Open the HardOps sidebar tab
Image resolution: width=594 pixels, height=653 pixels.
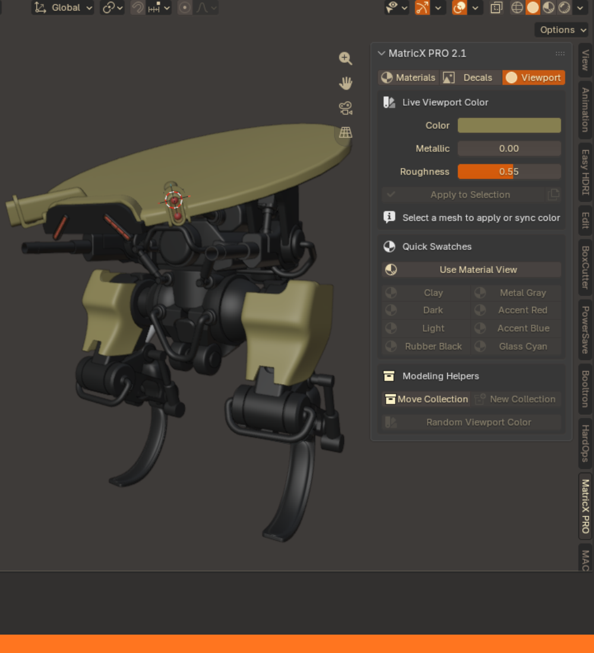click(x=586, y=443)
